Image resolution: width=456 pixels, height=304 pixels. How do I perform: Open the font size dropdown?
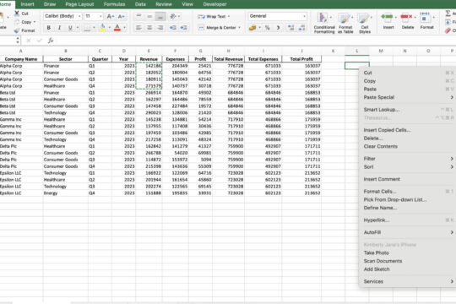click(x=100, y=16)
